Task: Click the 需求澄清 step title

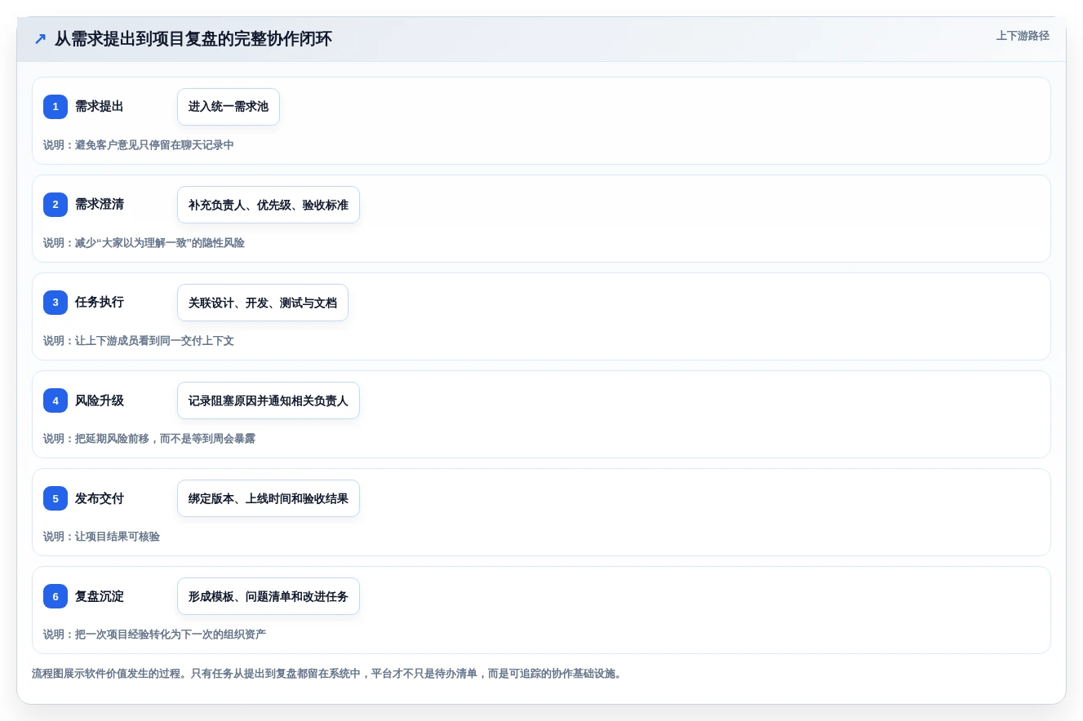Action: [x=100, y=205]
